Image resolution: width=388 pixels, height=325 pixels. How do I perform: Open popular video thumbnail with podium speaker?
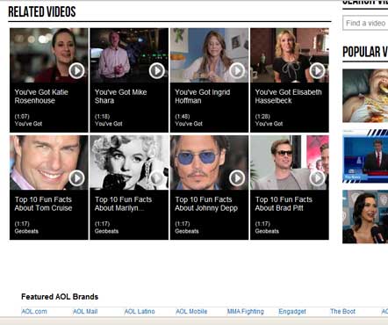point(365,156)
